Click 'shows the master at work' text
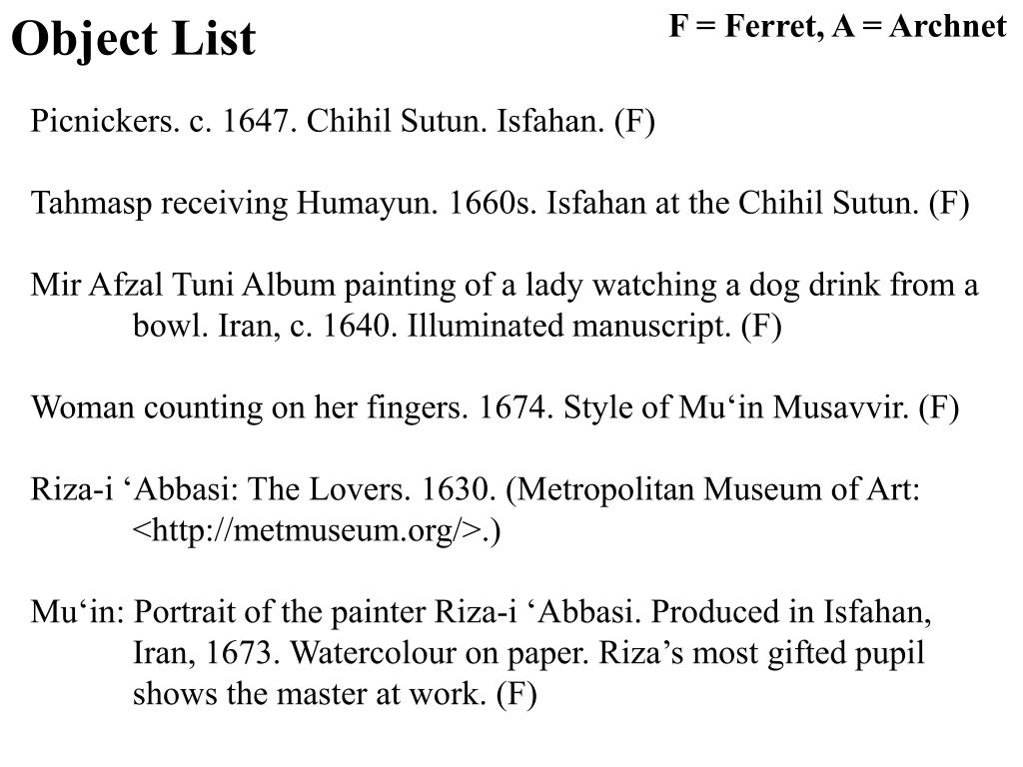Viewport: 1023px width, 767px height. click(310, 694)
